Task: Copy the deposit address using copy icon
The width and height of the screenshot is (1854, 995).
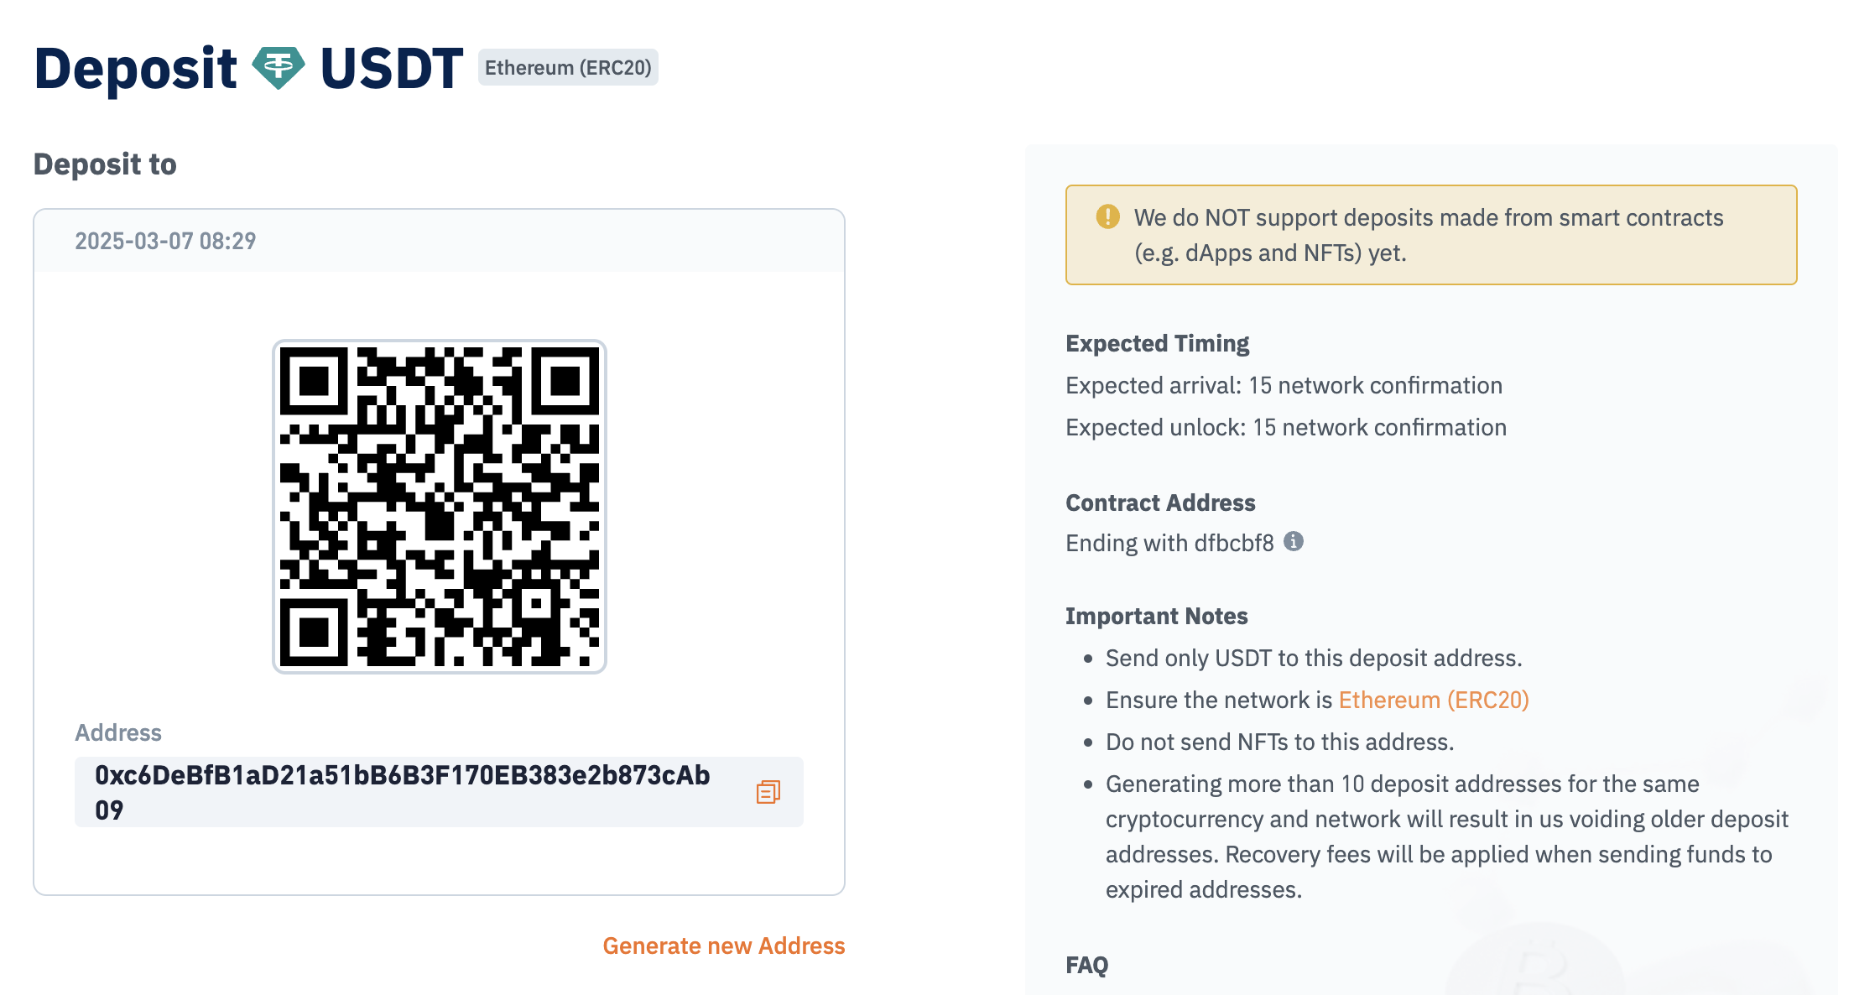Action: pos(768,792)
